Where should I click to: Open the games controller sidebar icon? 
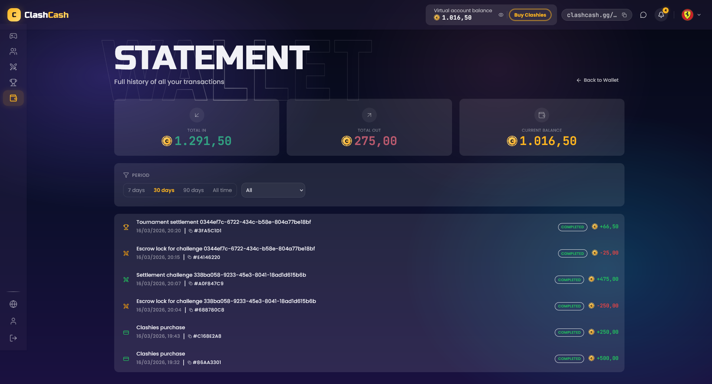(13, 36)
